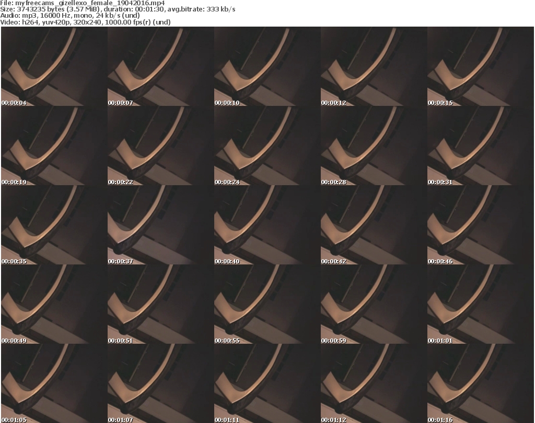Select the thumbnail stamped 00:00:51

(x=161, y=305)
